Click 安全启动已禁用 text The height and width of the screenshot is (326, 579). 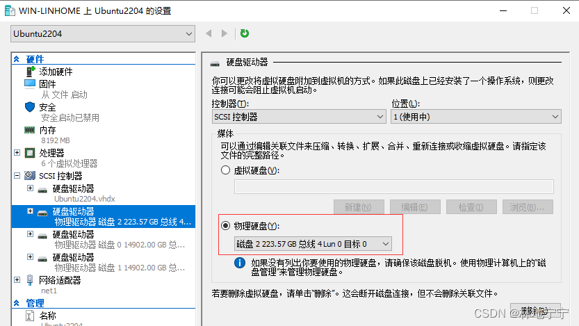tap(70, 117)
